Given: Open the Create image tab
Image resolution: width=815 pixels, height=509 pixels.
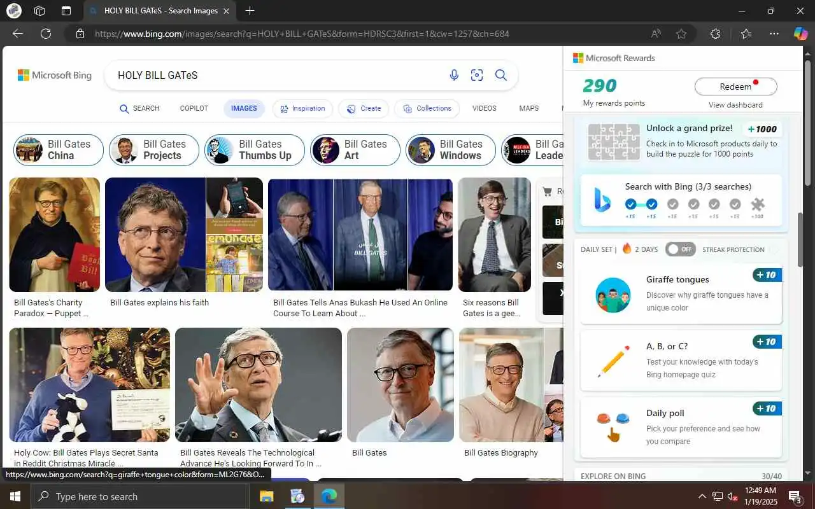Looking at the screenshot, I should pyautogui.click(x=364, y=108).
